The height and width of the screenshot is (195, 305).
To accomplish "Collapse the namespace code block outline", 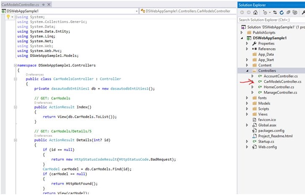I will click(16, 65).
